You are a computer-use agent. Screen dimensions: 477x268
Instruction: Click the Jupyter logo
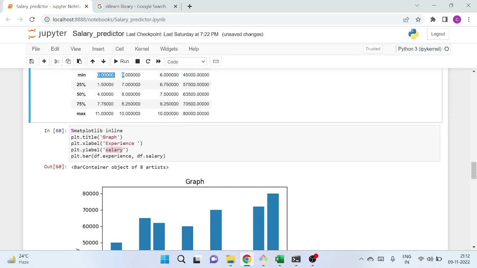(47, 33)
